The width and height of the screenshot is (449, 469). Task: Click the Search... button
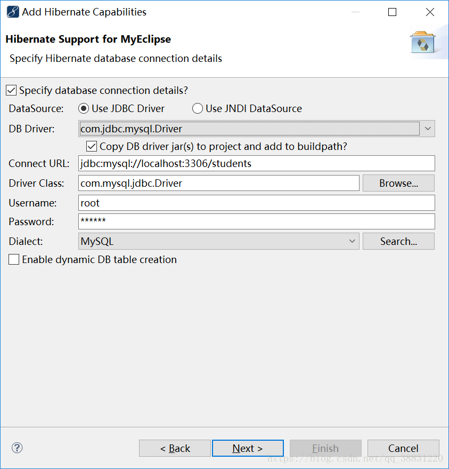(398, 241)
